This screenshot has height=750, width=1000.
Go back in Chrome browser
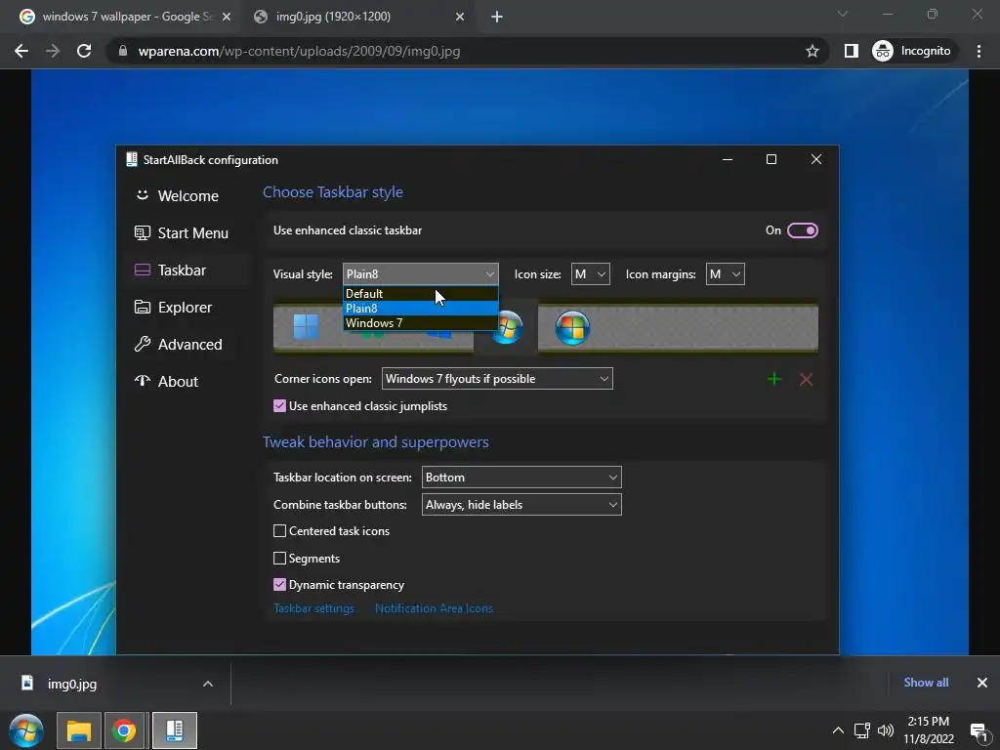pos(21,51)
